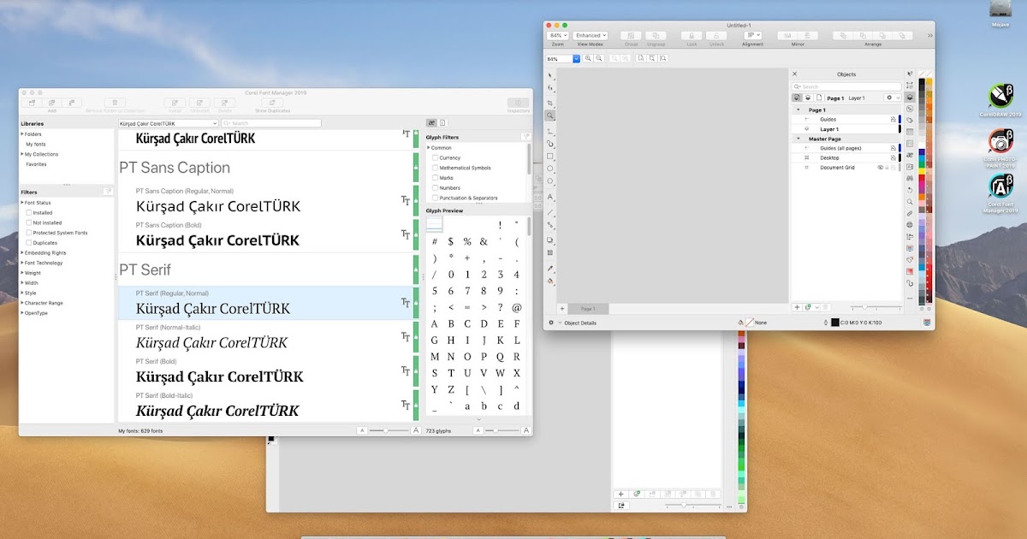Open the Inspectors panel in Font Manager
Image resolution: width=1027 pixels, height=539 pixels.
tap(519, 103)
